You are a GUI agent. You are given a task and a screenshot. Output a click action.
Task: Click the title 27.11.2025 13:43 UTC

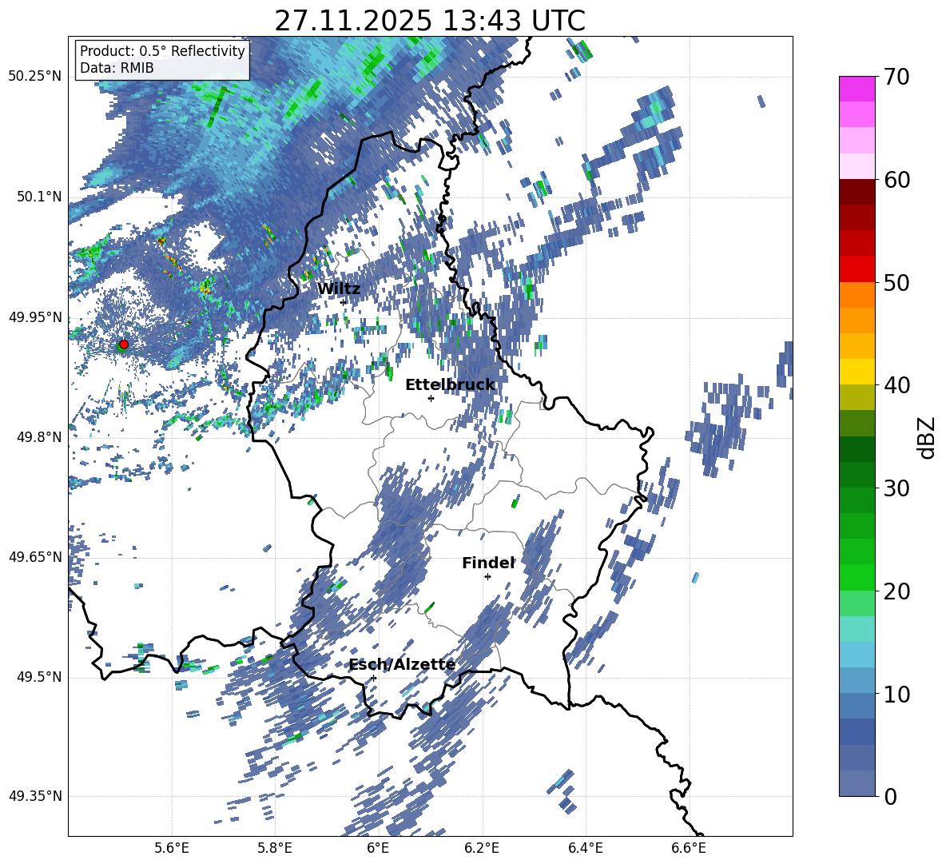[x=430, y=21]
